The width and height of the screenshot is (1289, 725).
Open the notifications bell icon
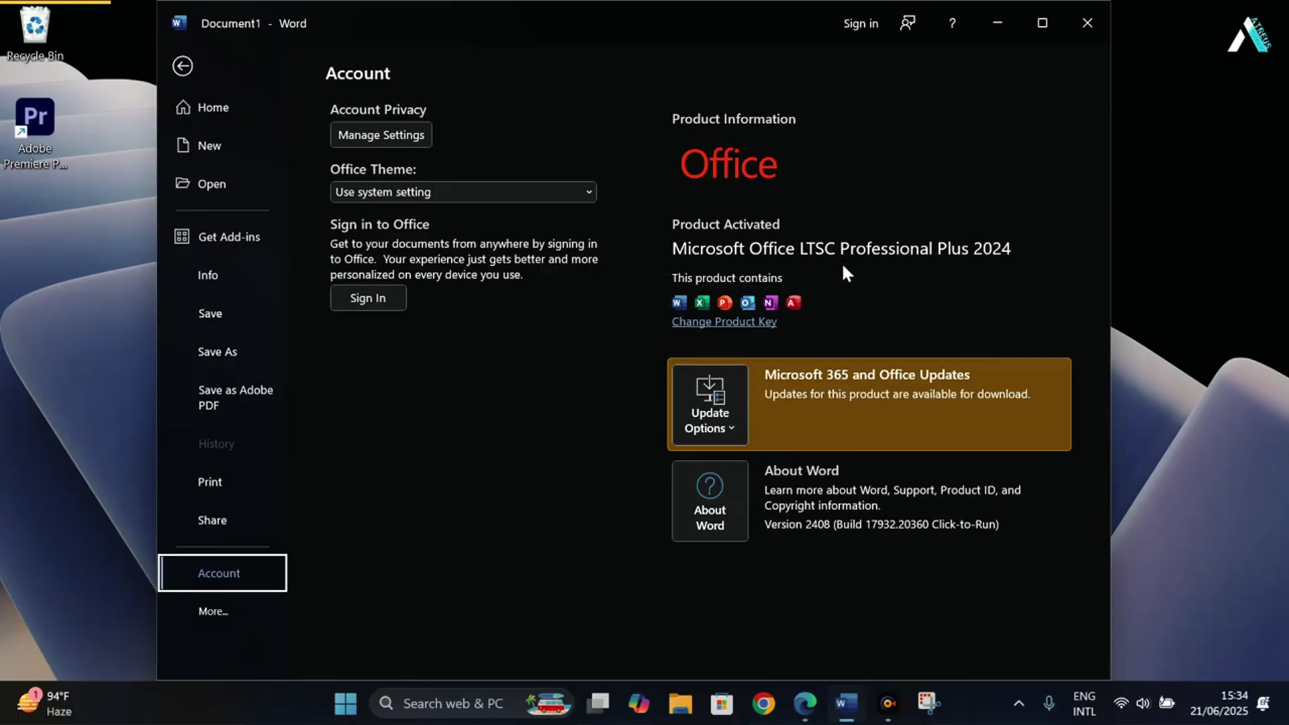tap(1263, 704)
